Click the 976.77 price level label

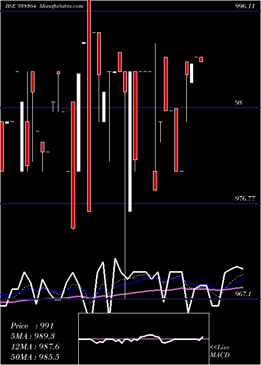point(245,199)
